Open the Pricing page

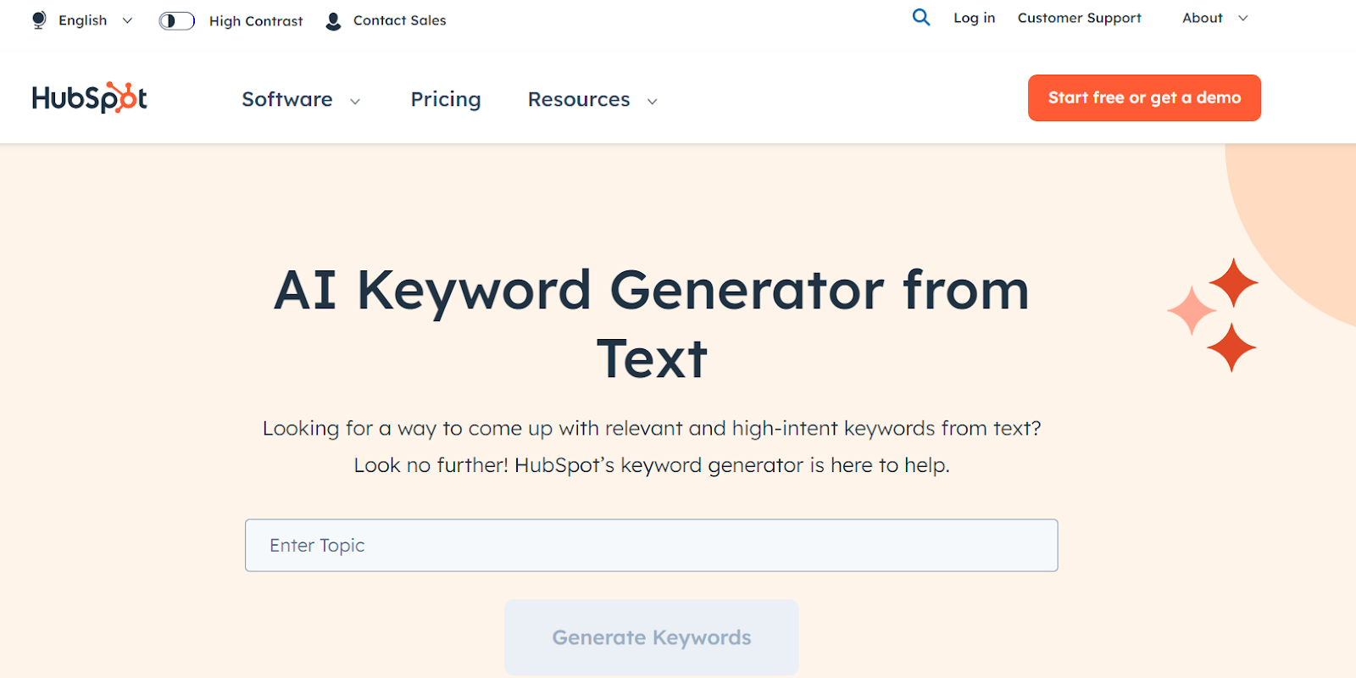coord(446,99)
